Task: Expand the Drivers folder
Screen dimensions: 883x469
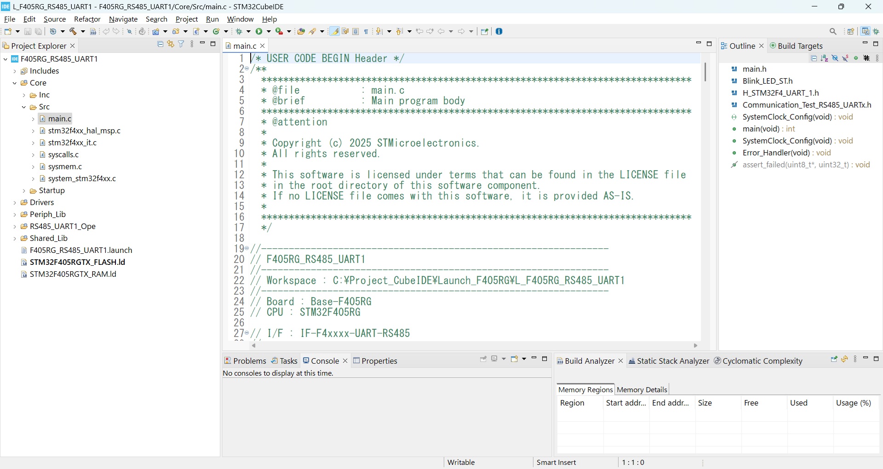Action: (15, 203)
